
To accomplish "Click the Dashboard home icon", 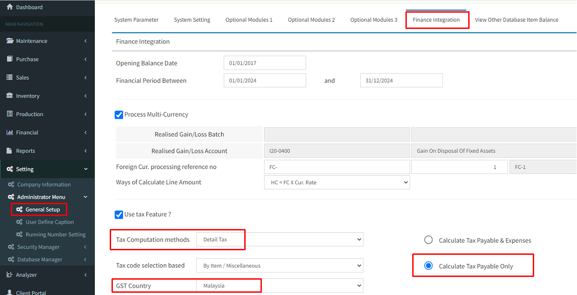I will click(x=9, y=7).
